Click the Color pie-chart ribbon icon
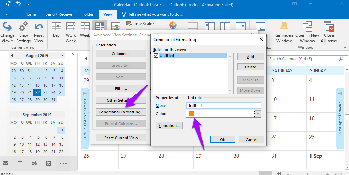Screen dimensions: 349x175 point(173,25)
